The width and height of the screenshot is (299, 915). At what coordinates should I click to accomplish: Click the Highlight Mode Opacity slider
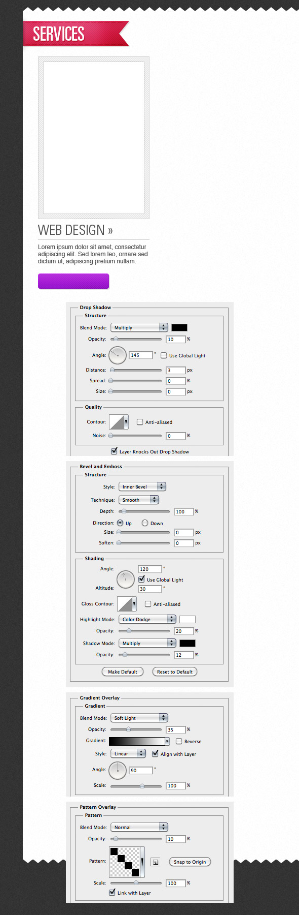pyautogui.click(x=144, y=631)
